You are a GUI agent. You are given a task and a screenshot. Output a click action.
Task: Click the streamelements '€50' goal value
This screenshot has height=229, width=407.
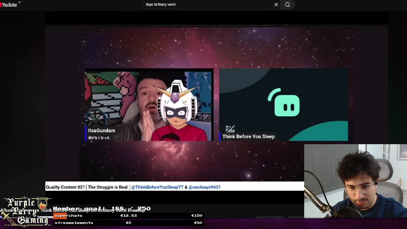[x=198, y=223]
